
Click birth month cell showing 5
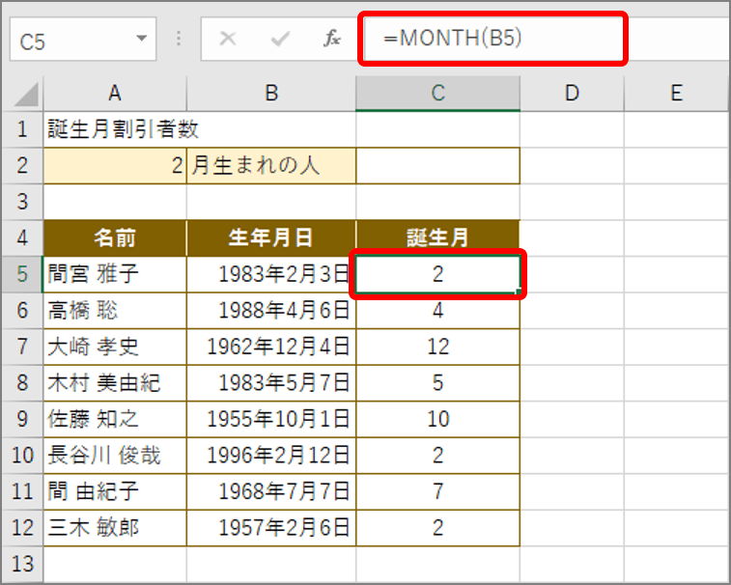pos(437,382)
